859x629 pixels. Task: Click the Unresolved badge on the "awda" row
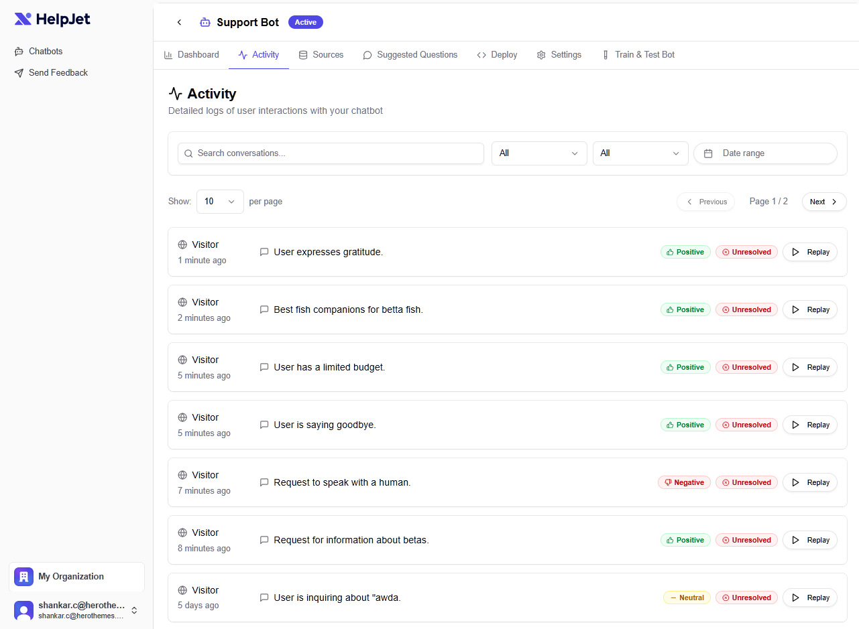pyautogui.click(x=746, y=598)
